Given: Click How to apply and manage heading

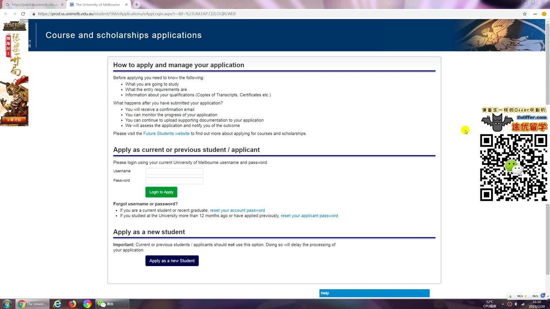Looking at the screenshot, I should [178, 65].
